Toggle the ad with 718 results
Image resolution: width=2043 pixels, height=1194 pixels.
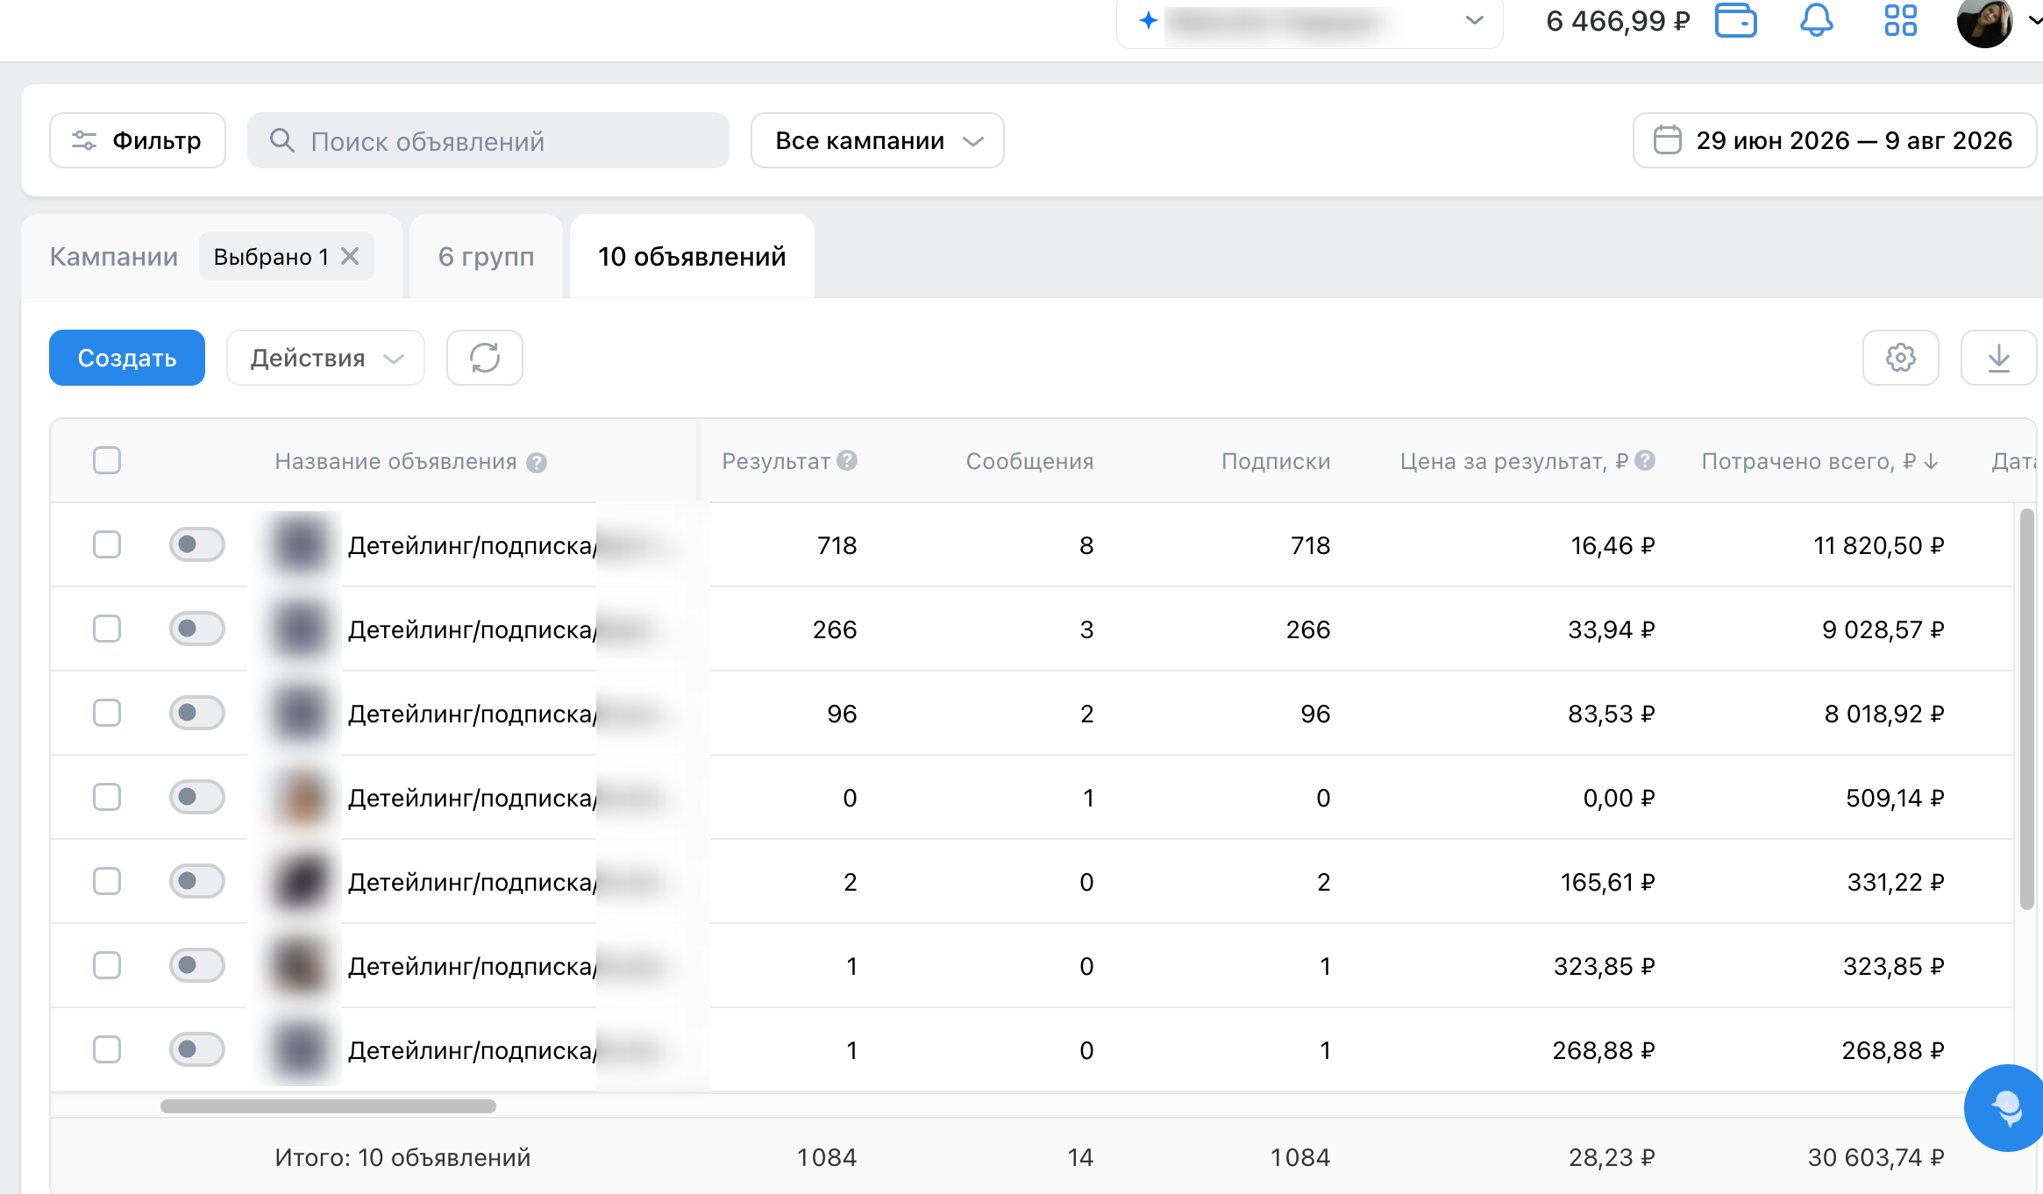pos(197,544)
